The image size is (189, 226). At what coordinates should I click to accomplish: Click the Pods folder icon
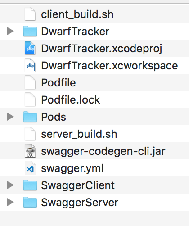coord(30,117)
